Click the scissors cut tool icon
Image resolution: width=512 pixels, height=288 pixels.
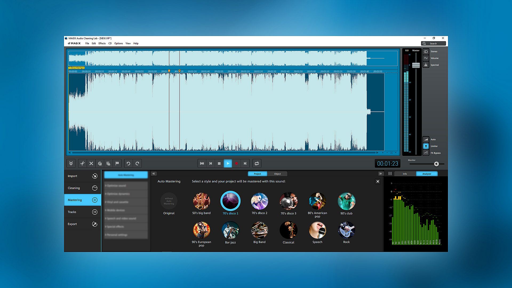point(82,163)
